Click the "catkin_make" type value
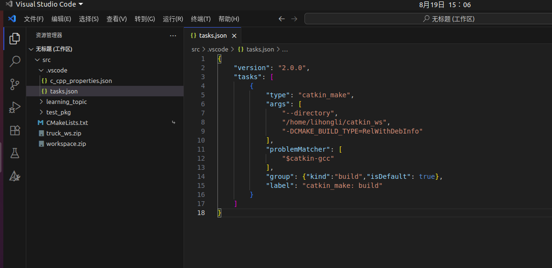The width and height of the screenshot is (552, 268). click(324, 95)
